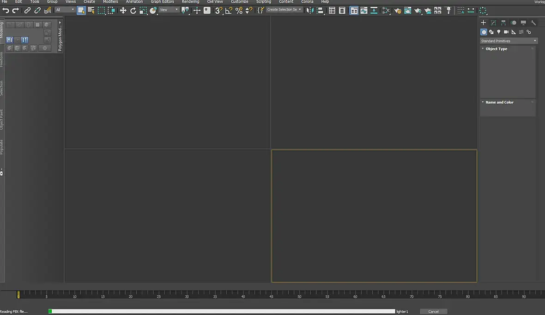Screen dimensions: 545x315
Task: Select the Helpers category button
Action: coord(514,32)
